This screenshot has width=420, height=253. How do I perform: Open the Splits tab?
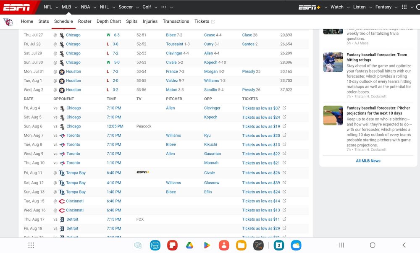pyautogui.click(x=132, y=21)
